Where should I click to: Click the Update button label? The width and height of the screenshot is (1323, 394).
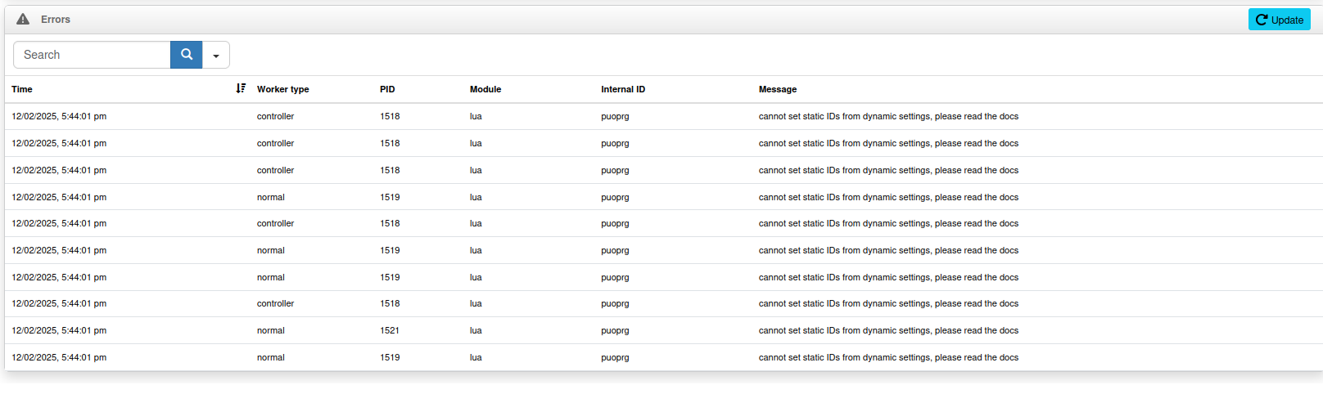pos(1287,20)
